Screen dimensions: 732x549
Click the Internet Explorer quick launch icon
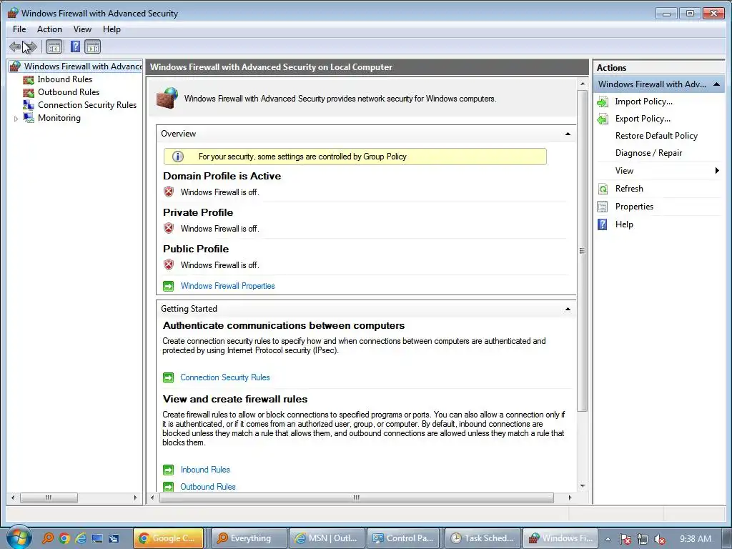click(x=80, y=538)
